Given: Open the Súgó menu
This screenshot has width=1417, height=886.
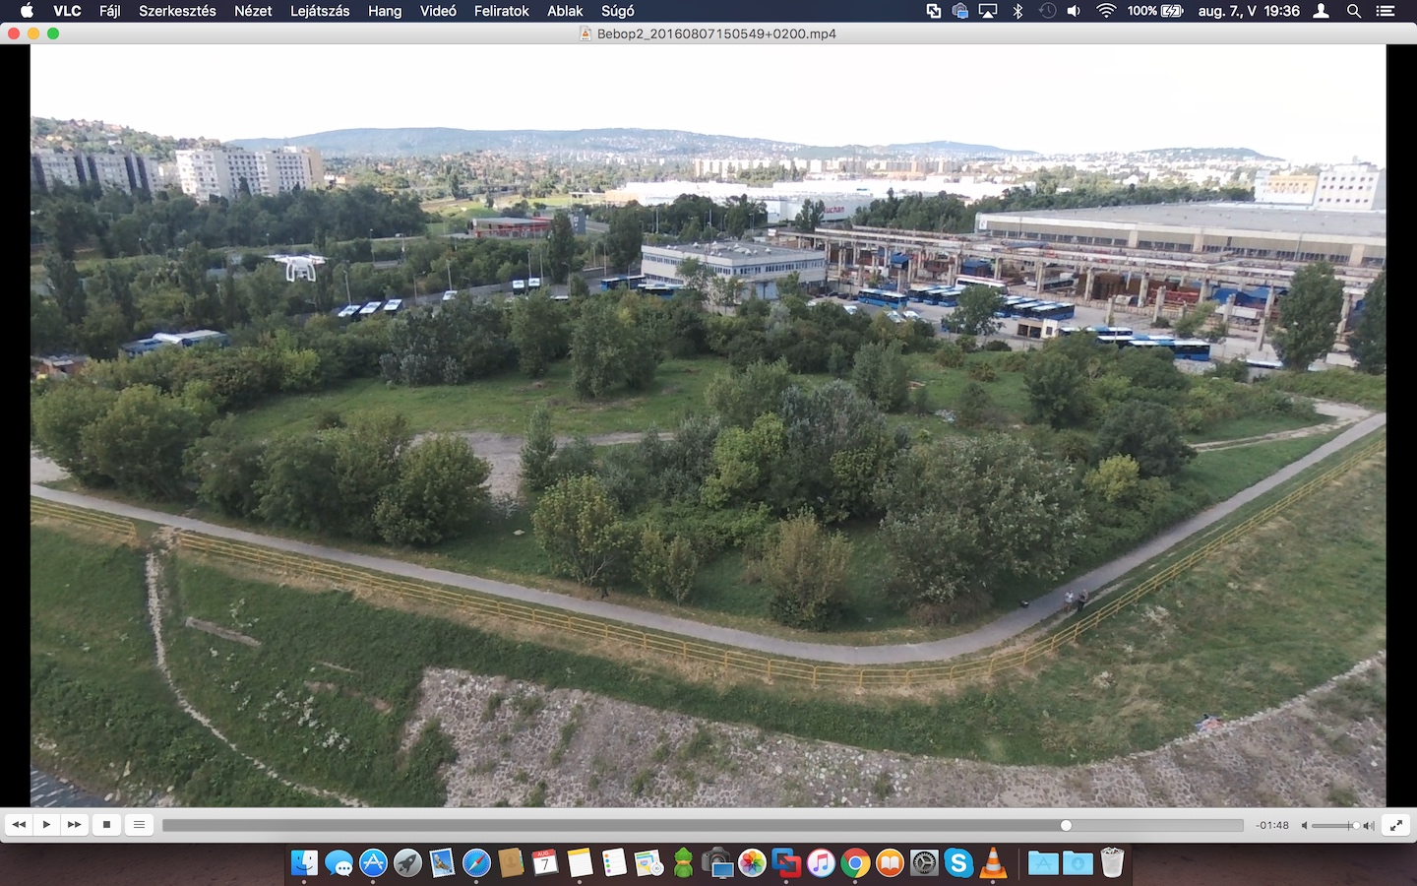Looking at the screenshot, I should (618, 11).
